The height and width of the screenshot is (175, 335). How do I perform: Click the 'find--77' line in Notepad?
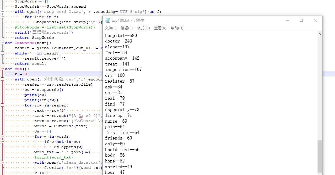(x=115, y=104)
